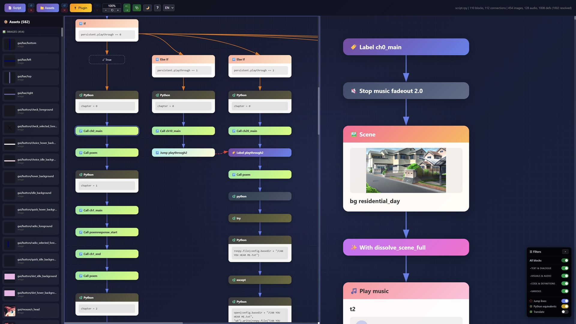The width and height of the screenshot is (576, 324).
Task: Click the green left-right arrows button
Action: point(127,8)
